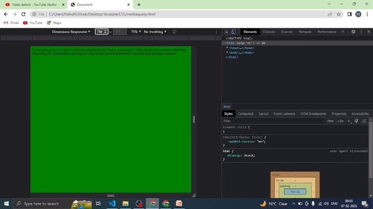Screen dimensions: 373x209
Task: Grab the viewport right resize handle
Action: pos(193,120)
